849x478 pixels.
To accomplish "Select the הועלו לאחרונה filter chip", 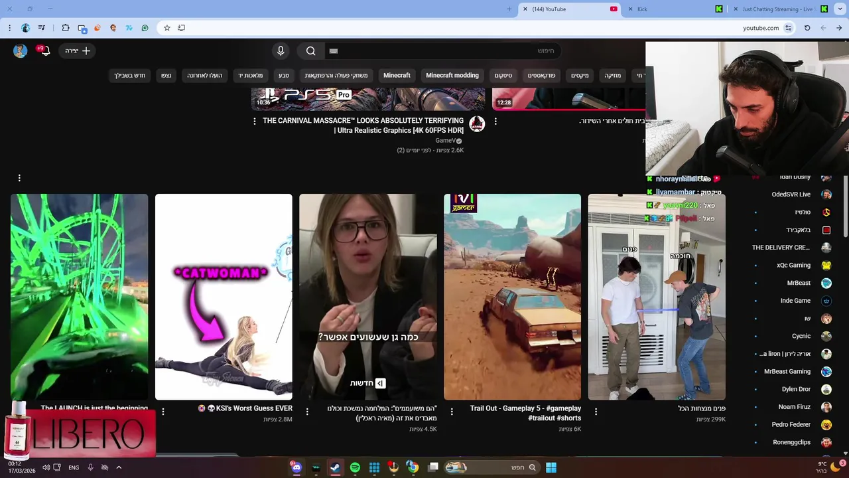I will pos(204,76).
